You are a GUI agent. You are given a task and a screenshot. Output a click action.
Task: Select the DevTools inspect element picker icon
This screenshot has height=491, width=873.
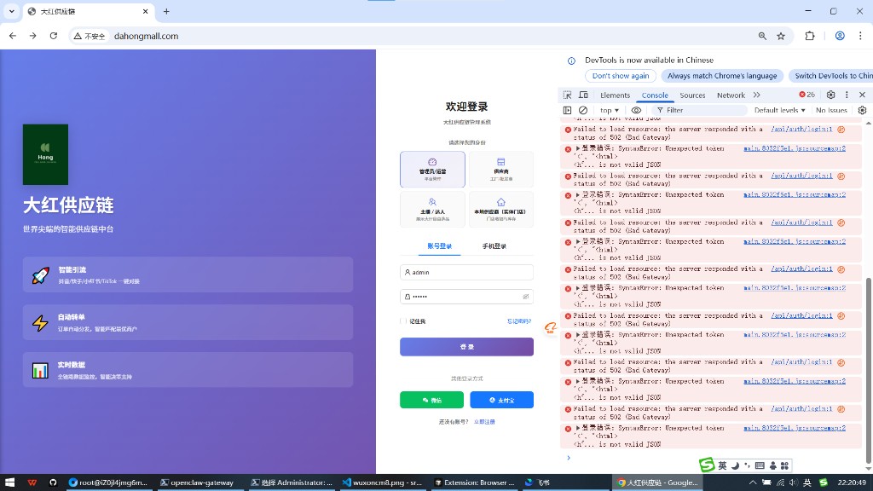(x=568, y=95)
